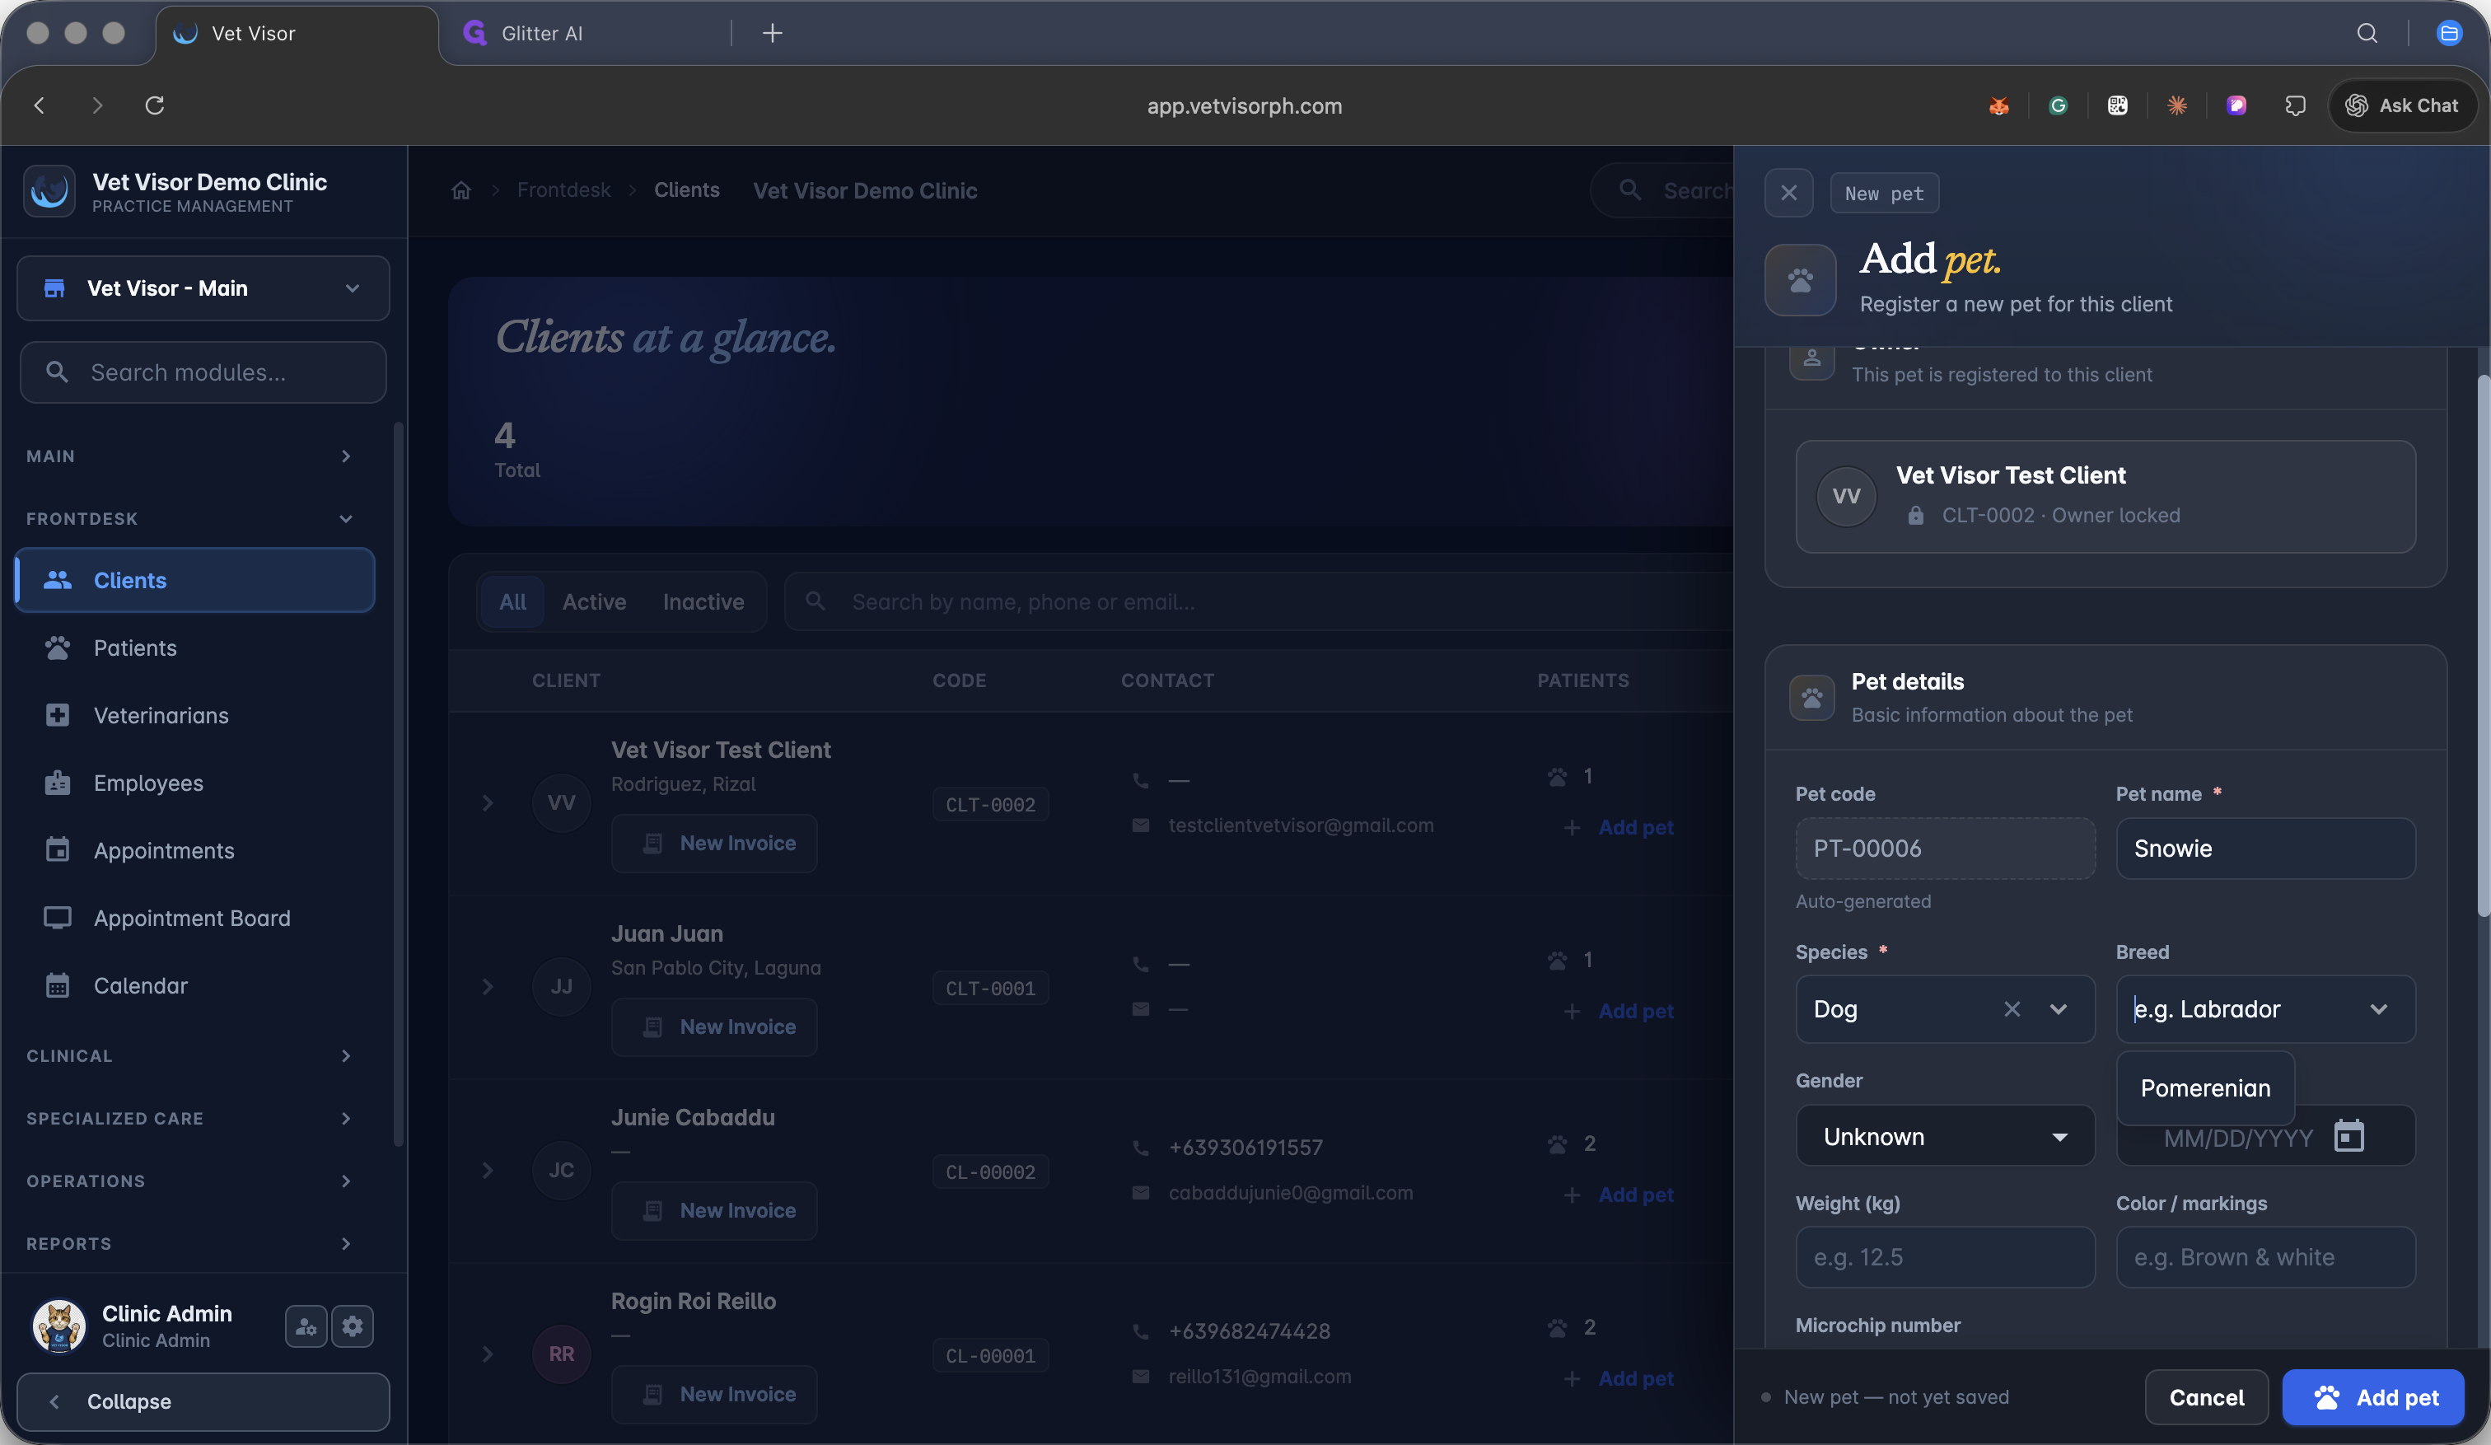Click Add pet for Junie Cabaddu

click(x=1619, y=1195)
